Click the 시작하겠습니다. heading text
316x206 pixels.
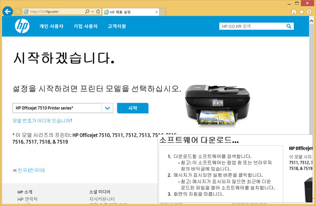[x=64, y=58]
